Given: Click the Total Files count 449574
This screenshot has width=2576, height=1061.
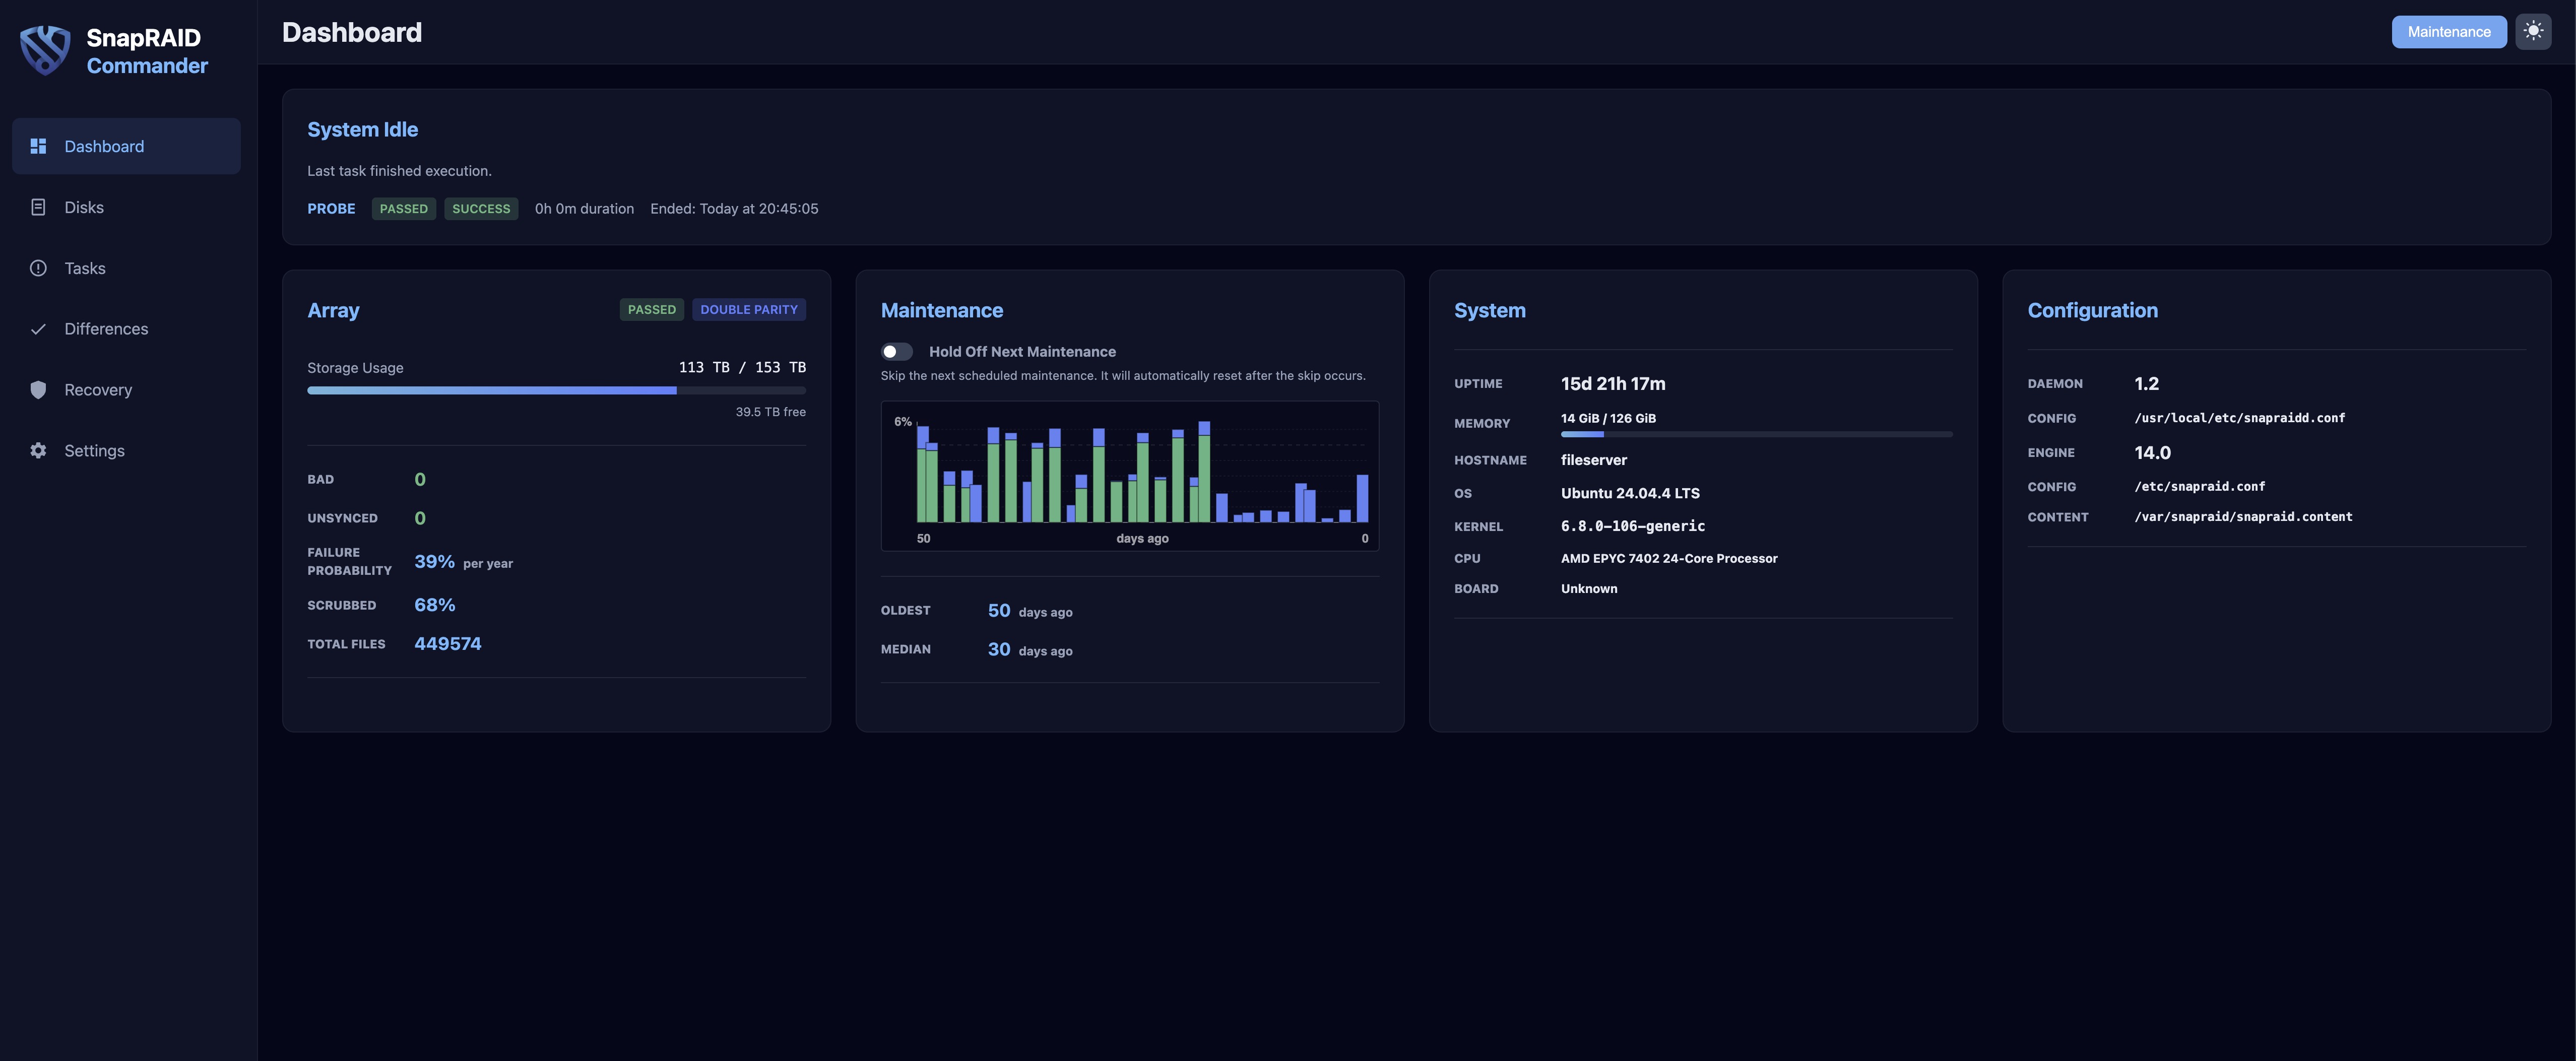Looking at the screenshot, I should pos(447,643).
